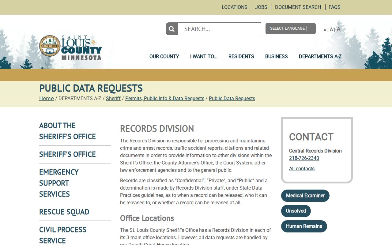Image resolution: width=392 pixels, height=245 pixels.
Task: Click the Public Data Requests breadcrumb
Action: point(232,98)
